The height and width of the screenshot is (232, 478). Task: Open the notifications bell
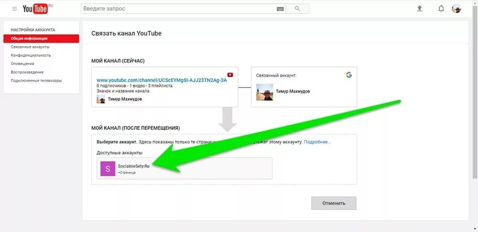click(x=441, y=9)
